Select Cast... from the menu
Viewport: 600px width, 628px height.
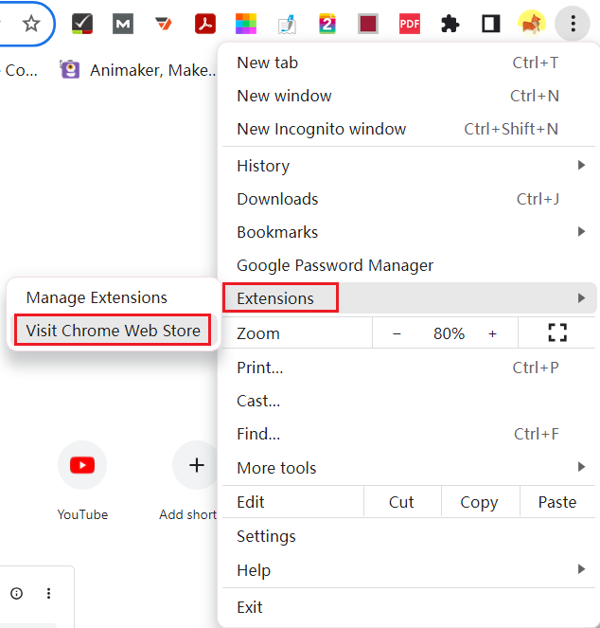tap(408, 401)
